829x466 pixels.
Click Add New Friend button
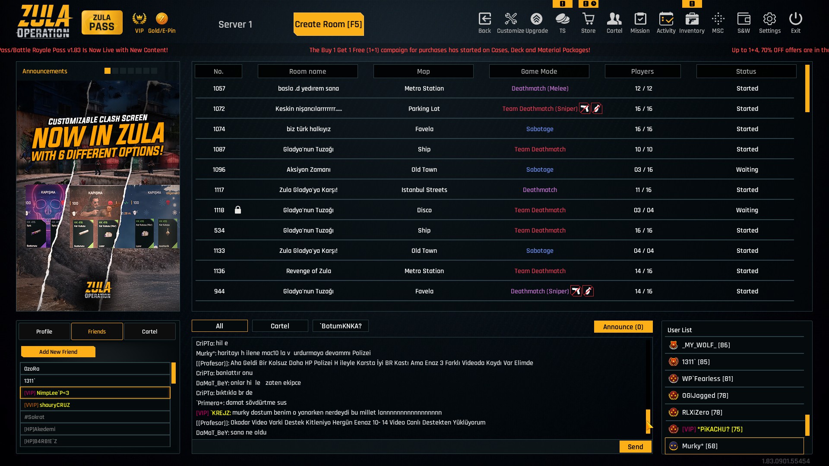[58, 352]
